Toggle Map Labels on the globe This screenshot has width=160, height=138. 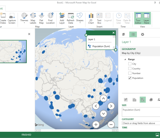33,18
